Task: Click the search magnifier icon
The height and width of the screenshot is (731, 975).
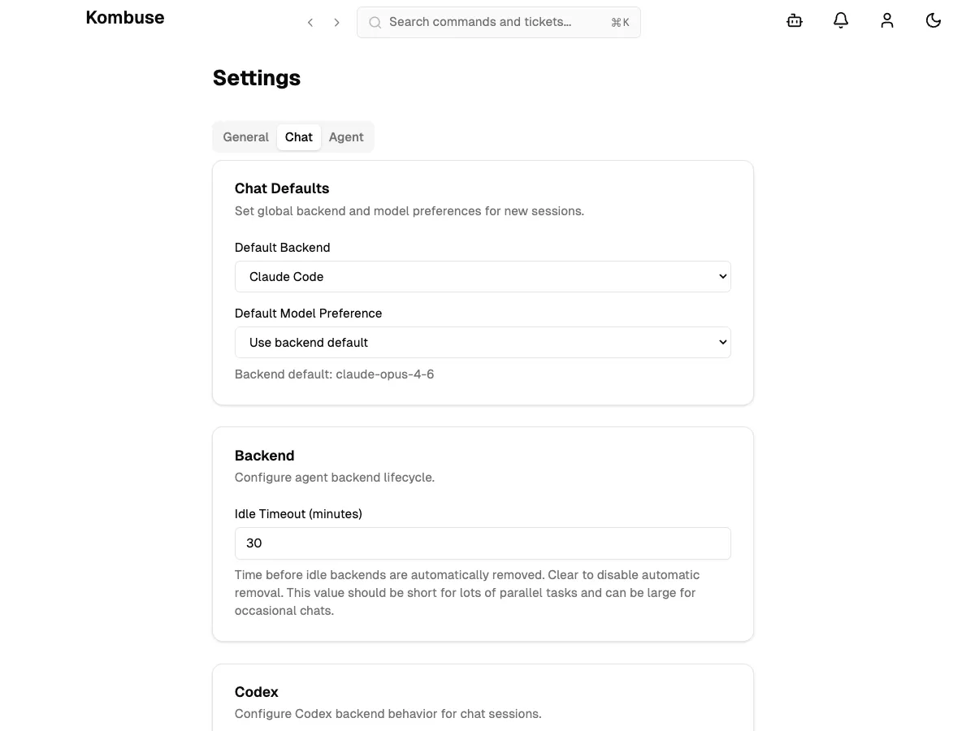Action: pyautogui.click(x=375, y=23)
